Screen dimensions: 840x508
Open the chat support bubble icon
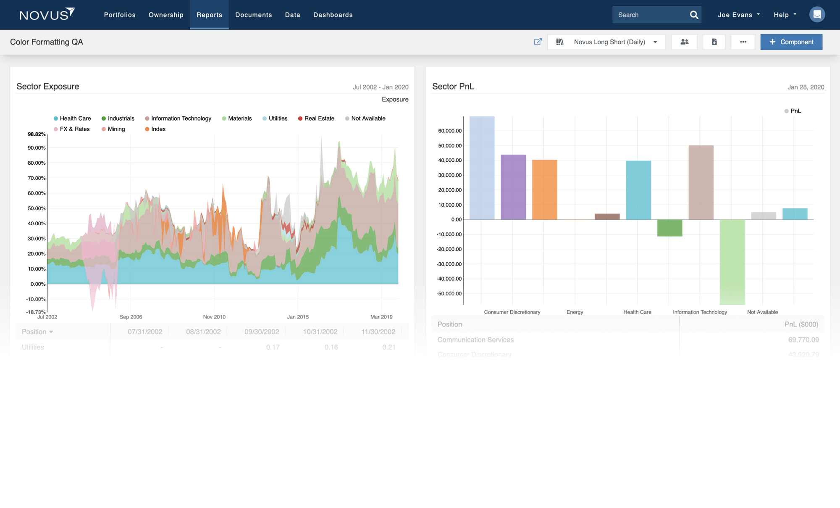pos(817,14)
